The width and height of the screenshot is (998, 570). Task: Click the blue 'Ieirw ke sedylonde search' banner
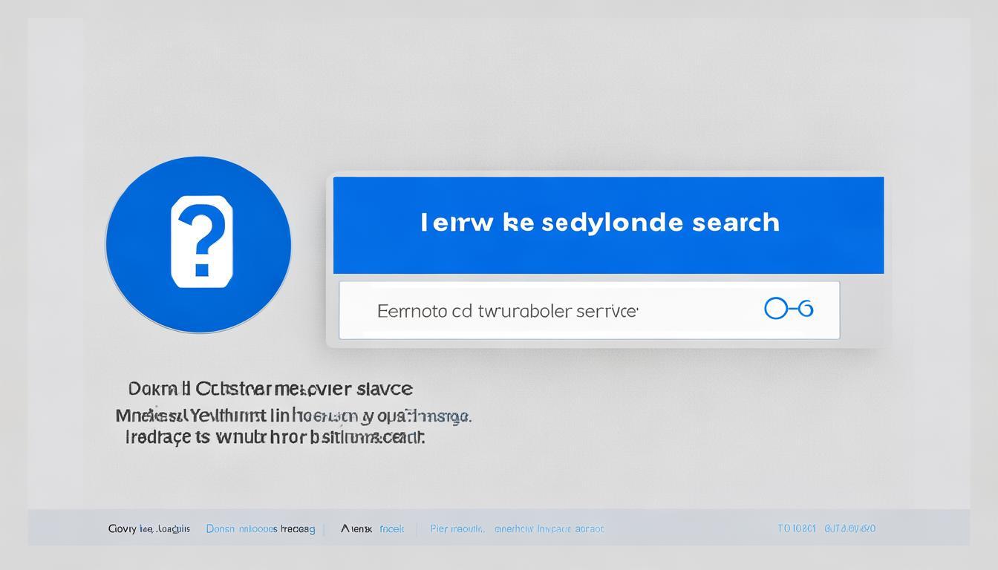click(x=608, y=225)
